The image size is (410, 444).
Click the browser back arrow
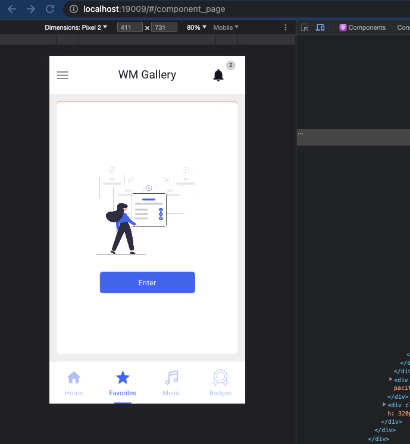point(12,9)
